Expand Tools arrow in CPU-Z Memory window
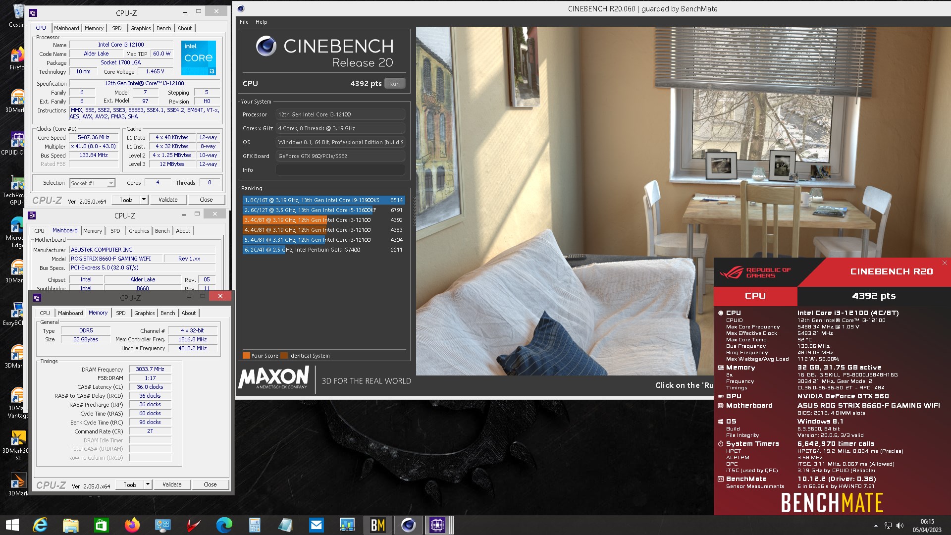This screenshot has width=951, height=535. [x=148, y=484]
